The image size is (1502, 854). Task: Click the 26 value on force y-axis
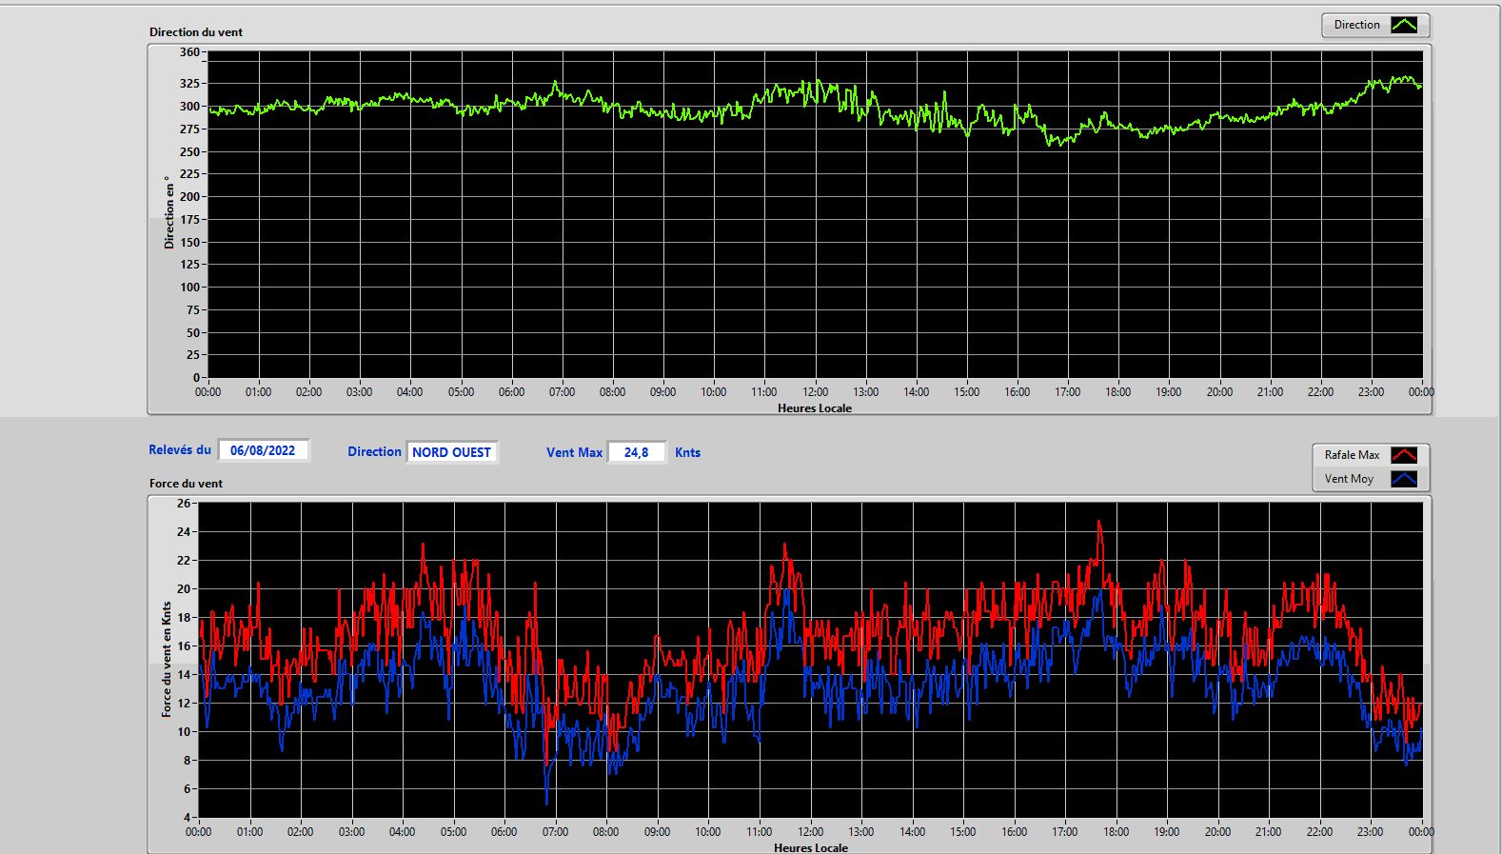[184, 504]
